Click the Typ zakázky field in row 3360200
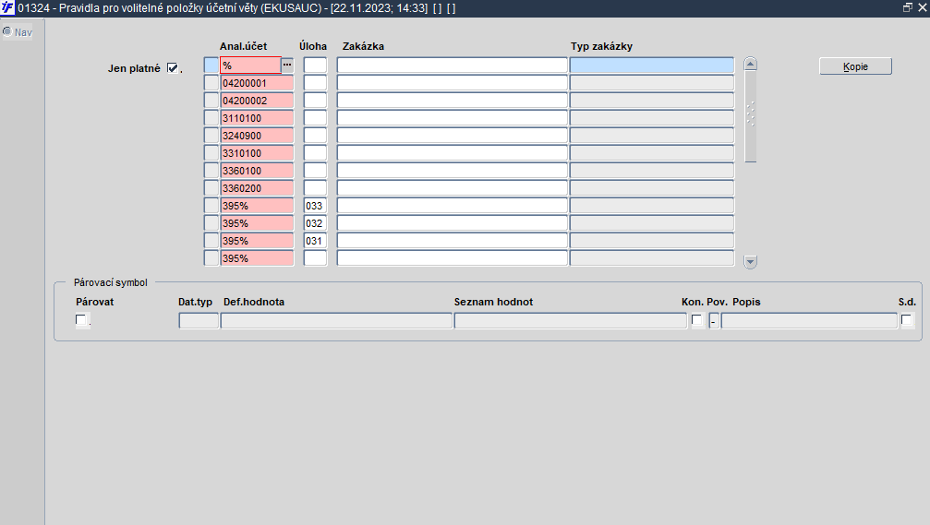The height and width of the screenshot is (525, 930). [652, 188]
